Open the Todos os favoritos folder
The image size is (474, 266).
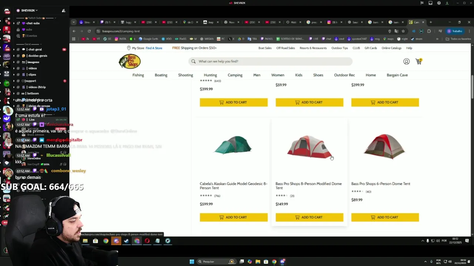(x=458, y=39)
